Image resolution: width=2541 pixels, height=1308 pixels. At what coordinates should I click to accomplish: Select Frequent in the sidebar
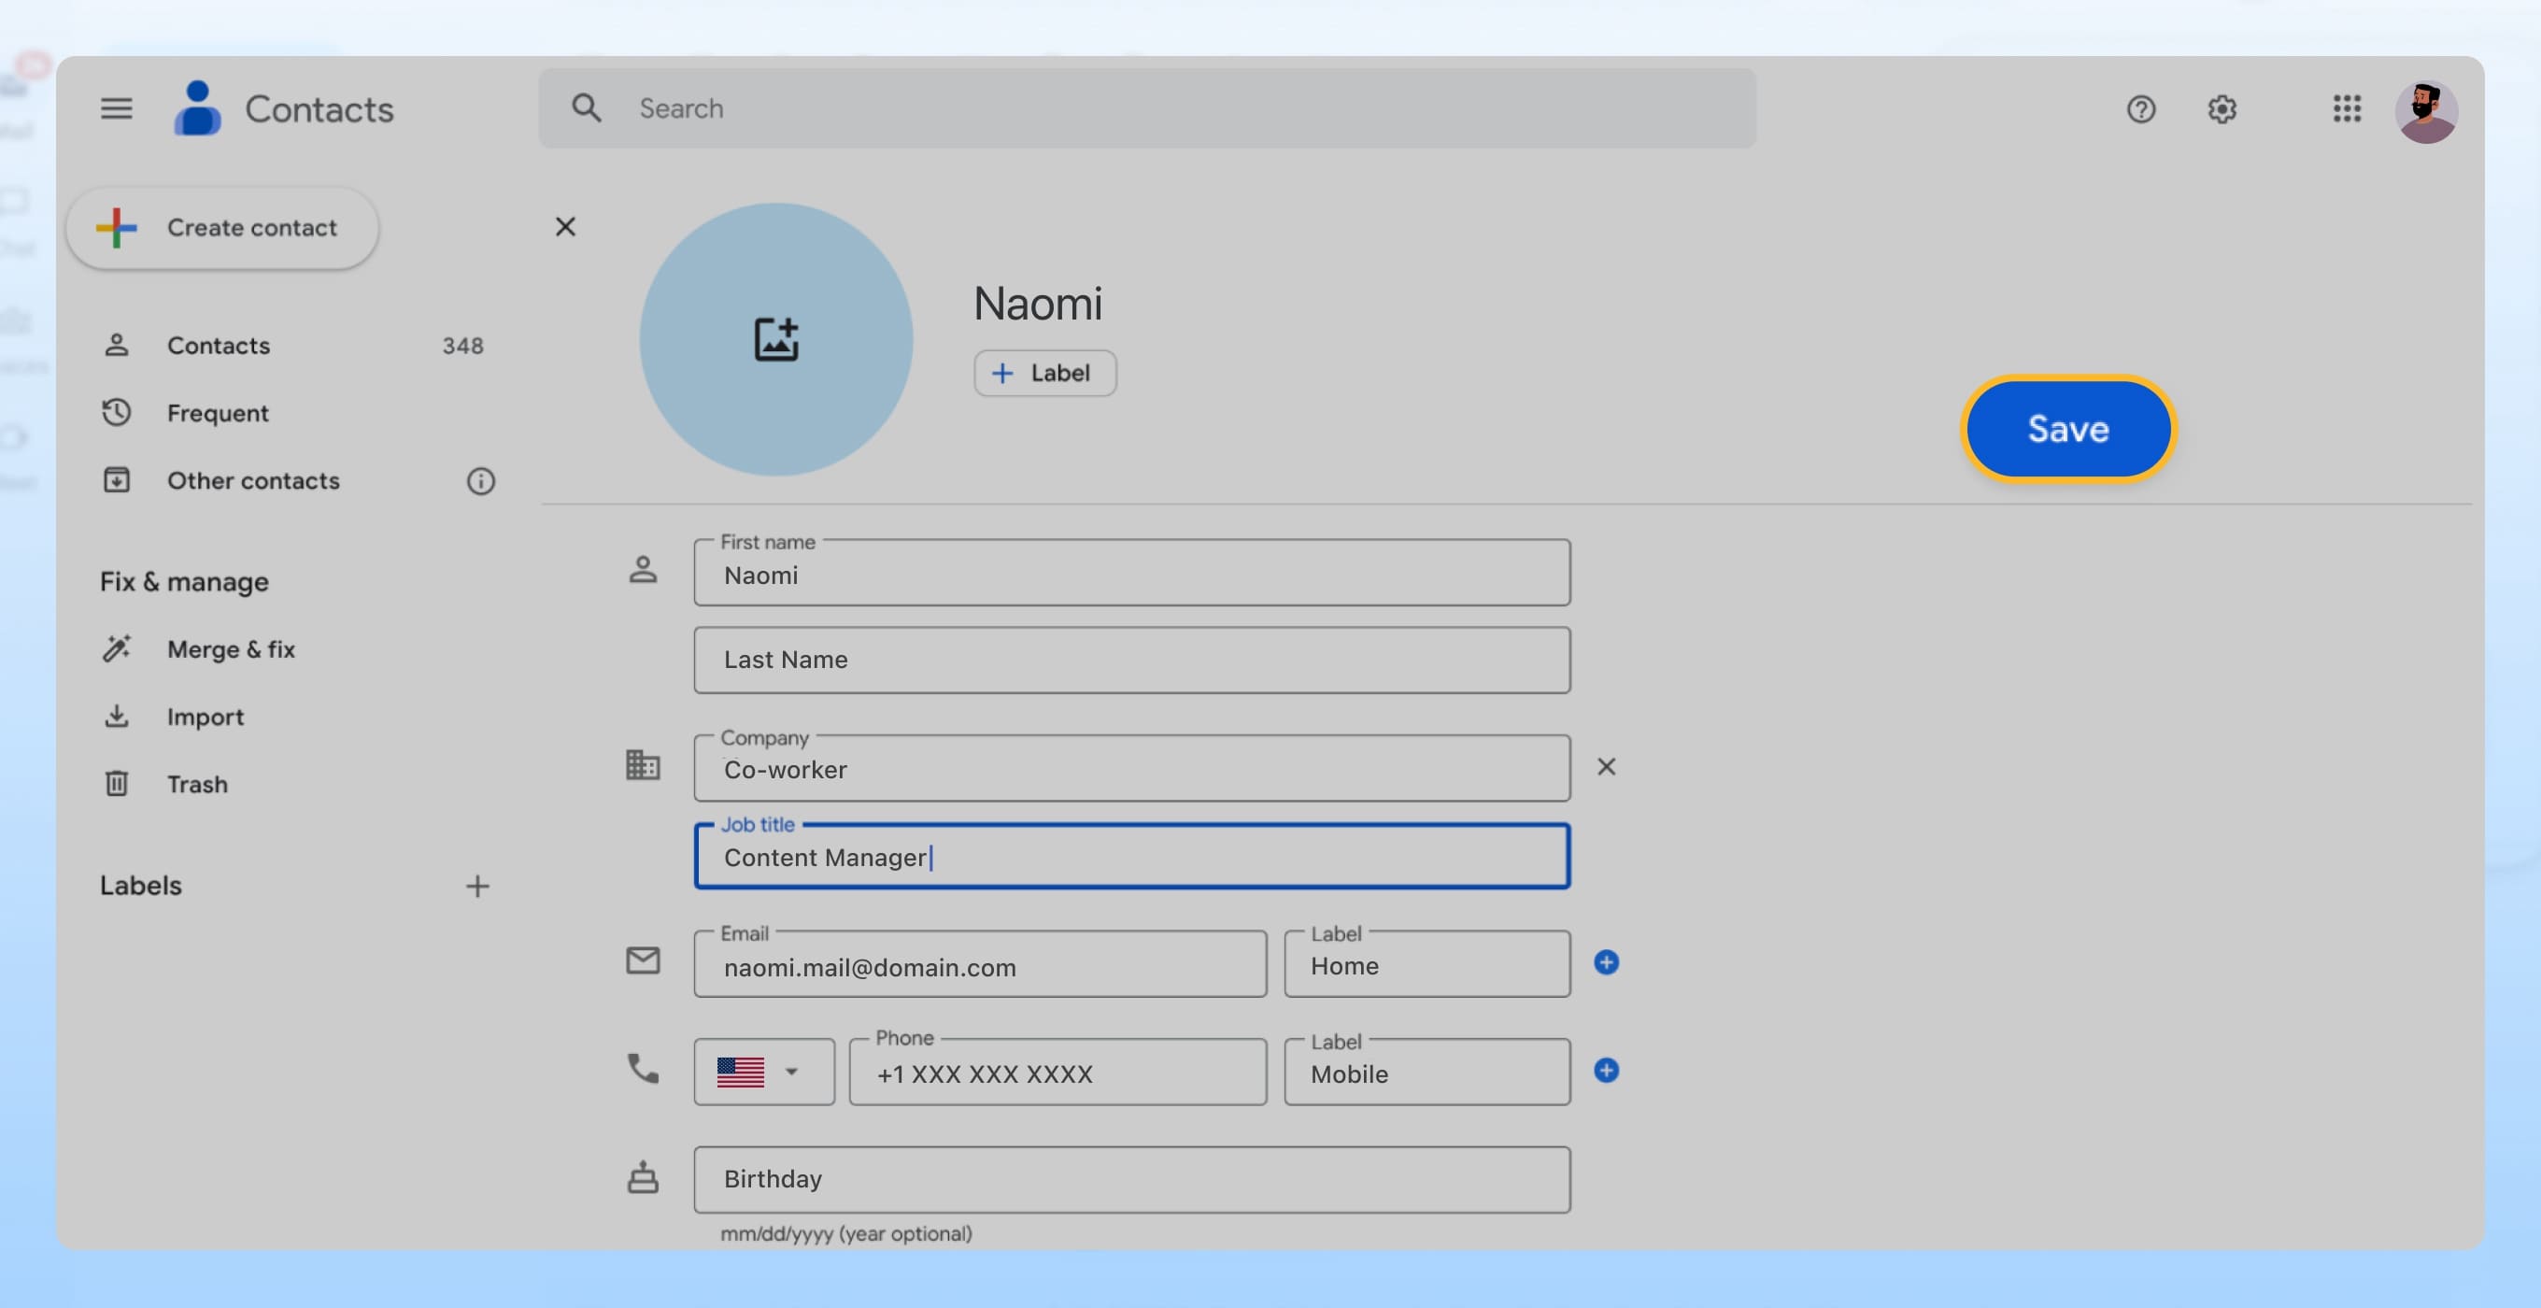point(218,412)
